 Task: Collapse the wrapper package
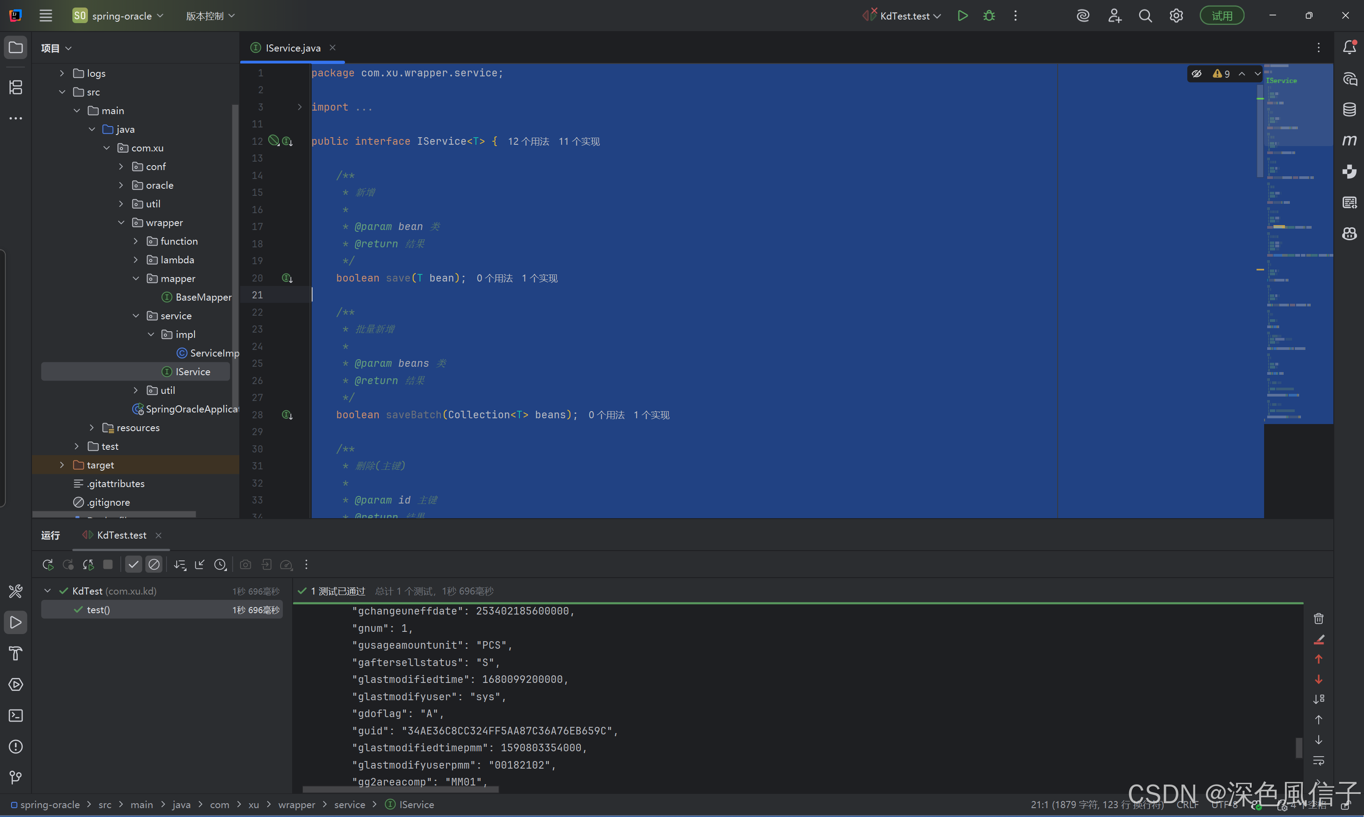coord(121,222)
